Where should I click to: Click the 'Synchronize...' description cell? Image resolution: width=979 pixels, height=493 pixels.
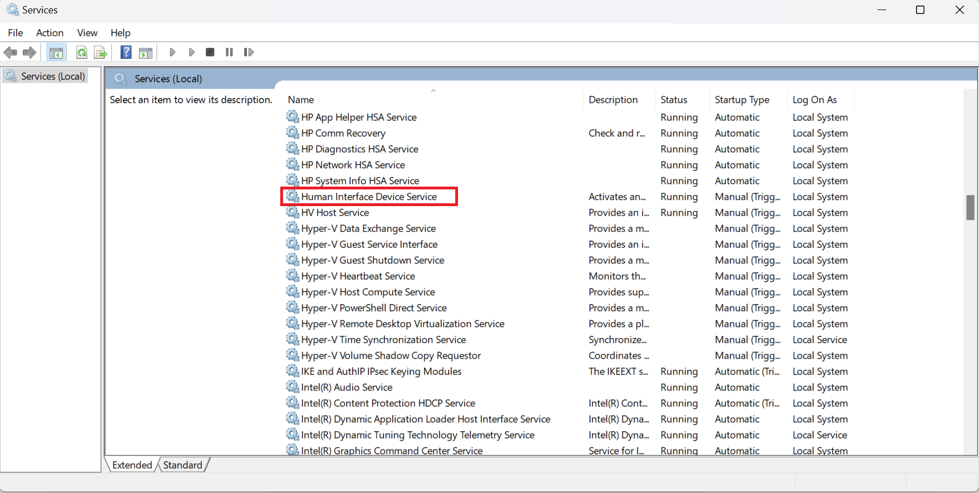[x=618, y=340]
